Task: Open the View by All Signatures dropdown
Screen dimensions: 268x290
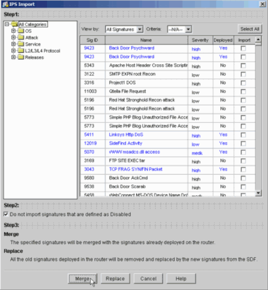Action: [140, 29]
